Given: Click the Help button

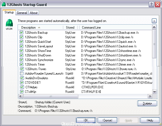Looking at the screenshot, I should [150, 120].
